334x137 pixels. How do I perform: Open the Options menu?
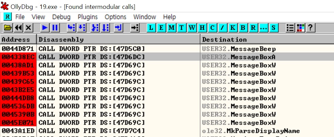116,17
